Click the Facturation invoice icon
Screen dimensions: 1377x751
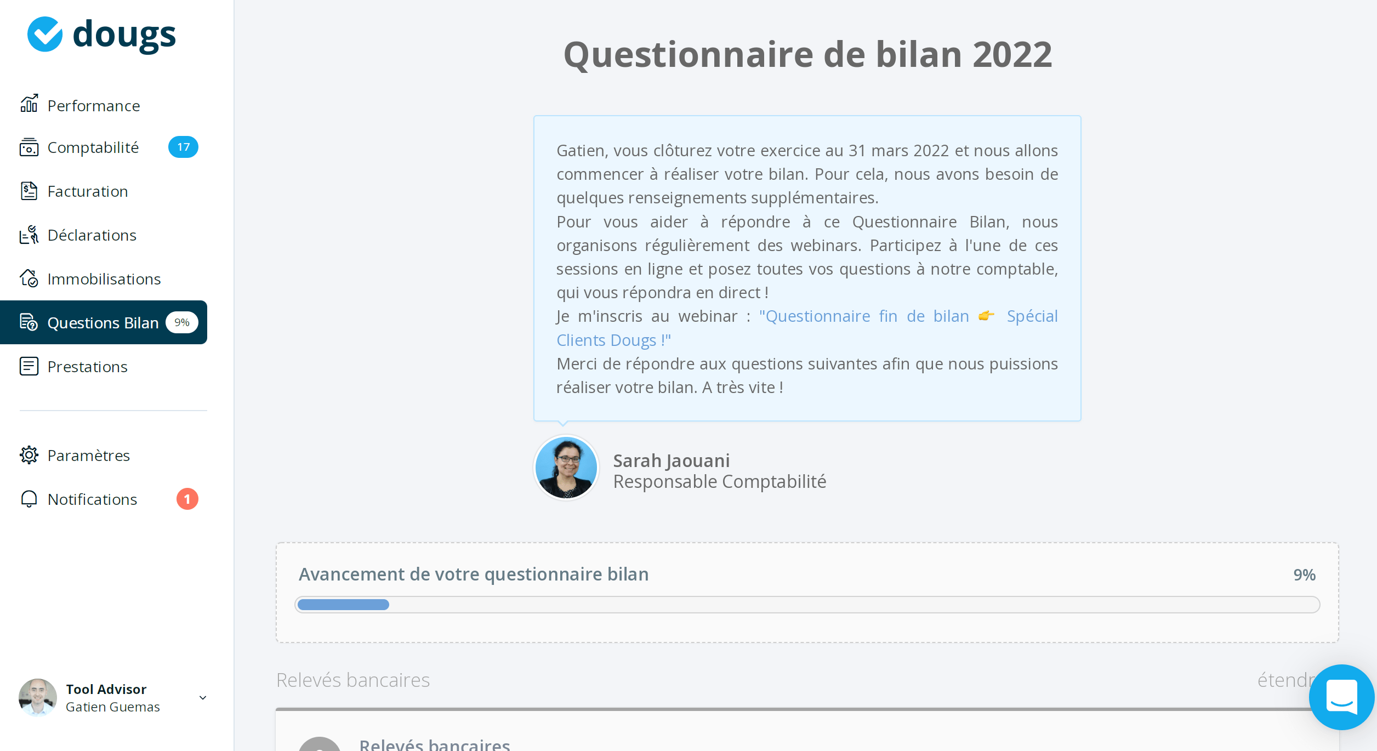(29, 191)
